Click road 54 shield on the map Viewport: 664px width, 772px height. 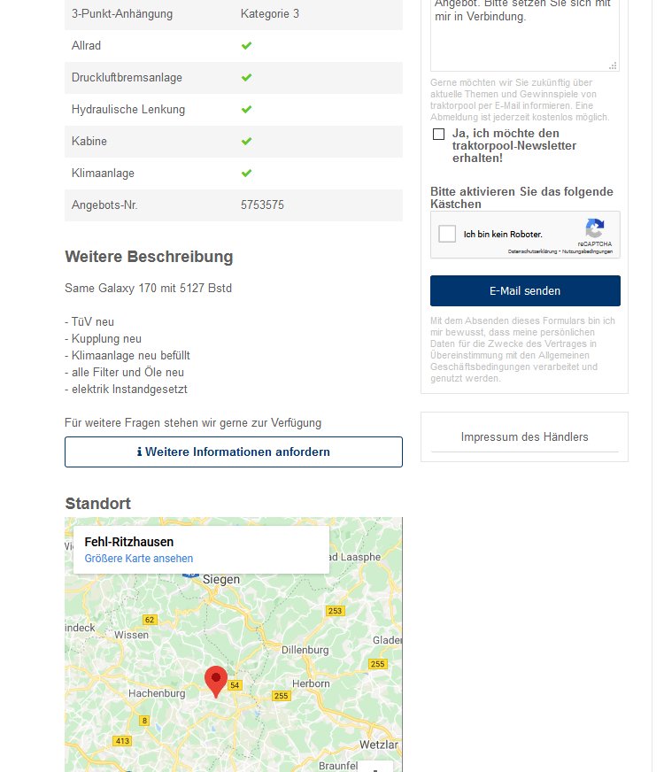(235, 685)
